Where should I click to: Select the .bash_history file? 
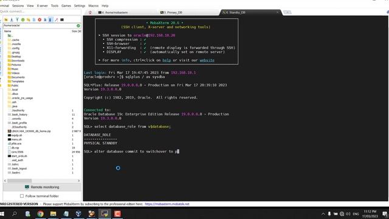pyautogui.click(x=19, y=114)
